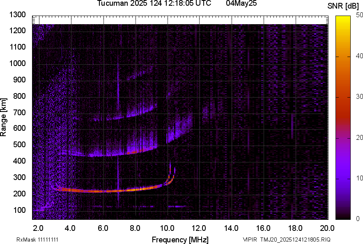
Task: Click frequency axis tick 6.0
Action: pos(103,228)
